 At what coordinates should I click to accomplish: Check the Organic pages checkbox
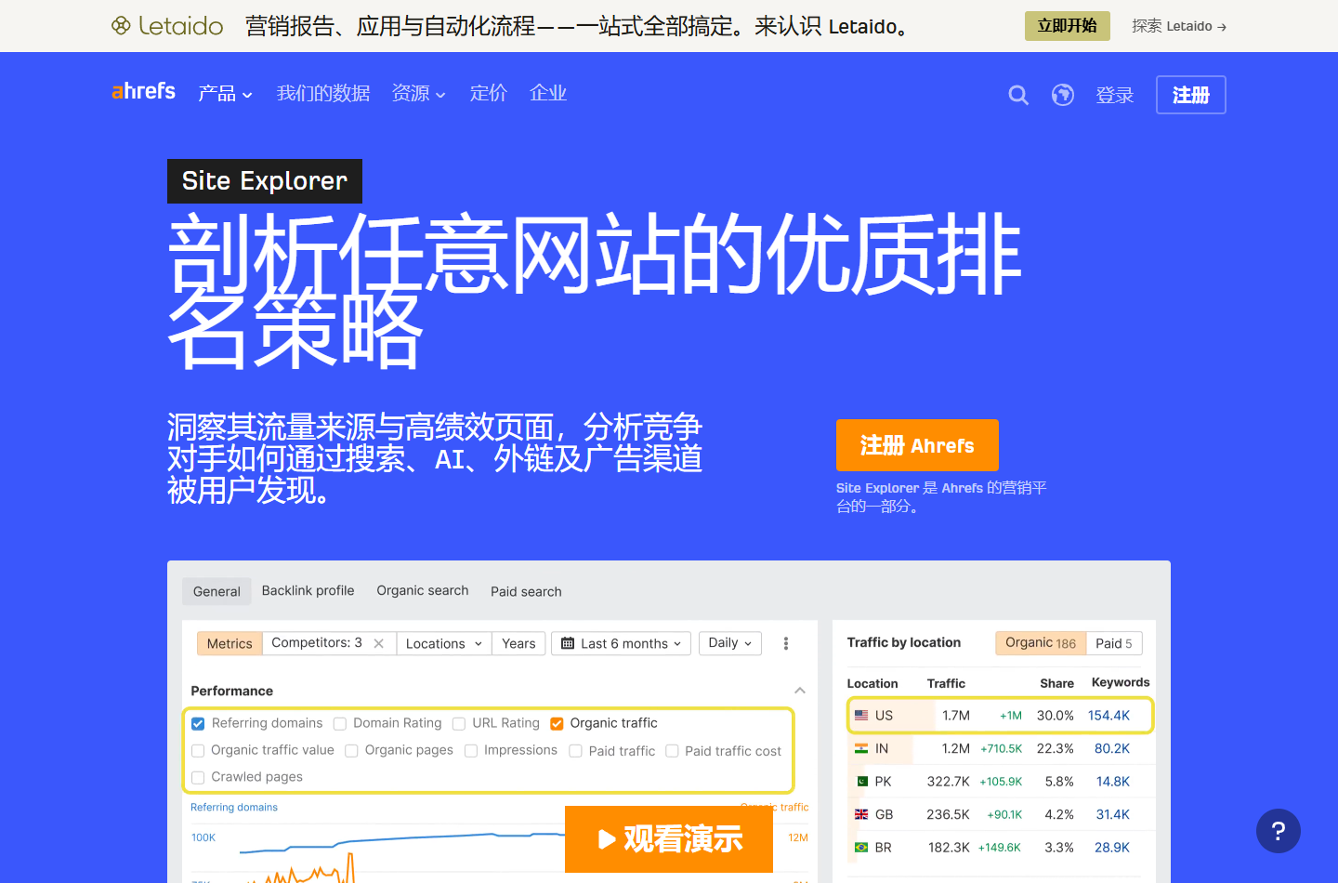click(351, 751)
